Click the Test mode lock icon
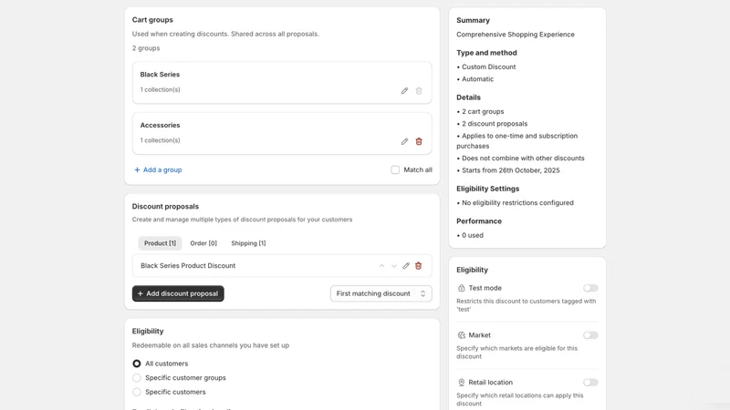The image size is (730, 410). [462, 288]
